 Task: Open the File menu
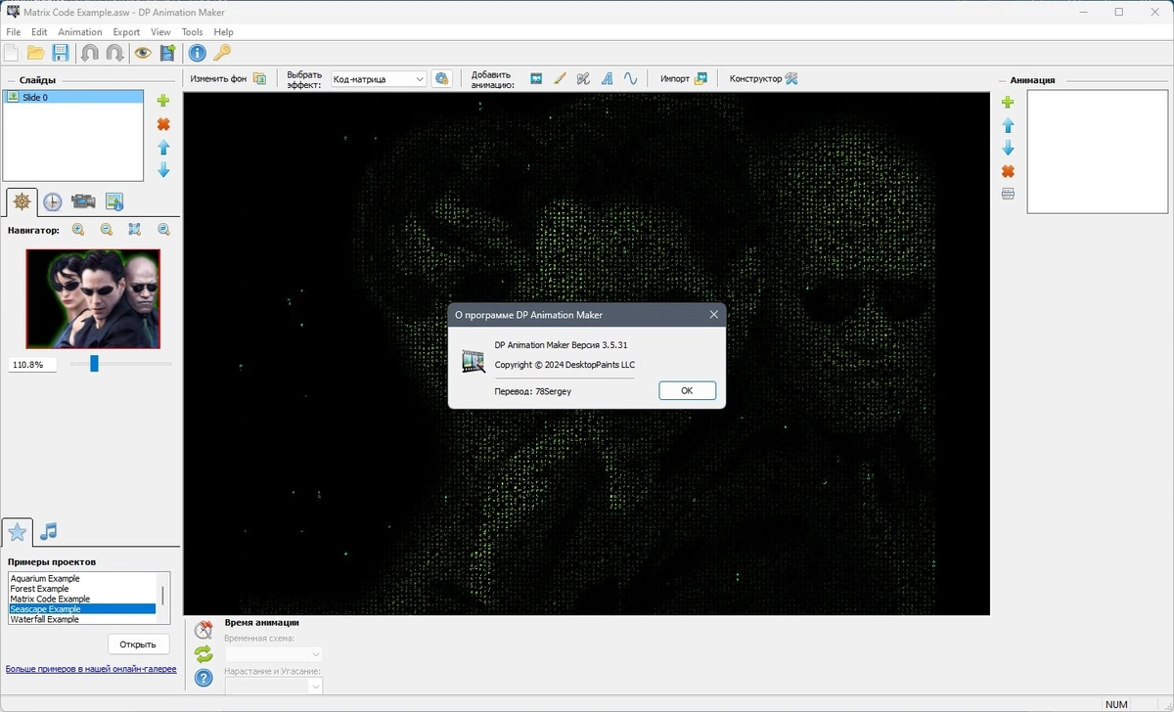tap(13, 32)
